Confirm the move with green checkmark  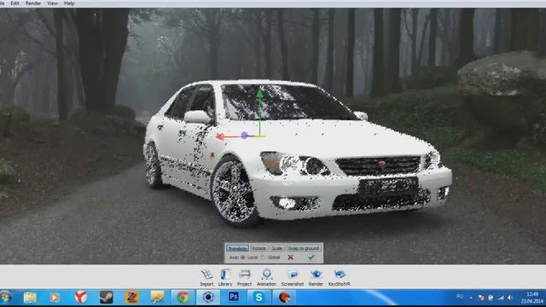(311, 258)
